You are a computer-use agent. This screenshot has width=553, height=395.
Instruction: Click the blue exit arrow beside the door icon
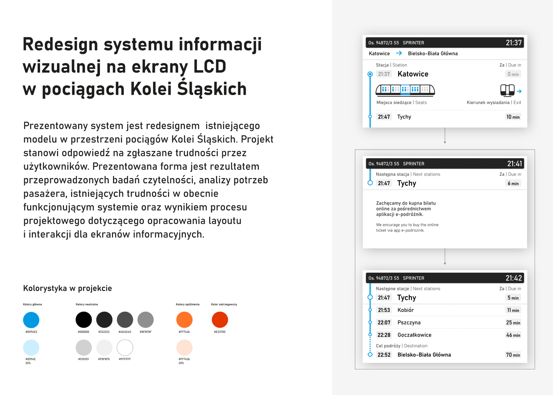pos(519,91)
